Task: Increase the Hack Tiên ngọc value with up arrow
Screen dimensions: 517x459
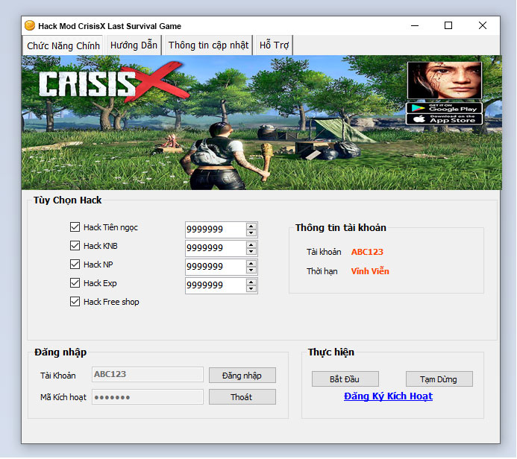Action: pyautogui.click(x=251, y=226)
